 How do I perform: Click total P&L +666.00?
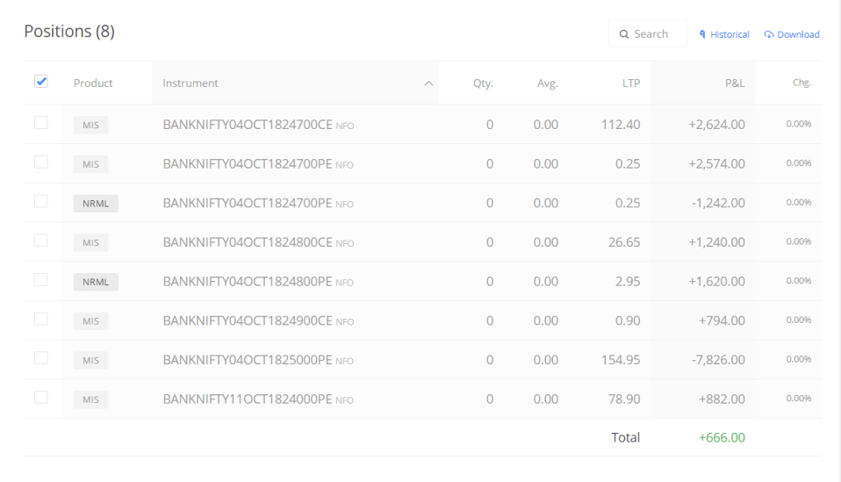[722, 437]
